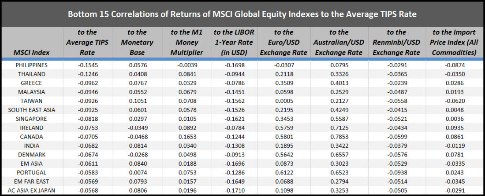Select the Thailand Renminbi/USD value -0.0365

point(396,74)
